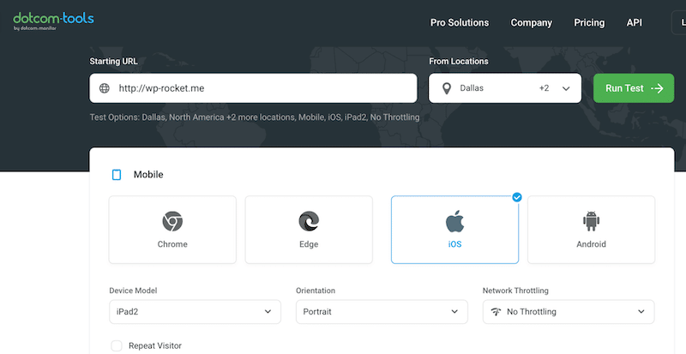
Task: Open the Pricing menu item
Action: [x=589, y=23]
